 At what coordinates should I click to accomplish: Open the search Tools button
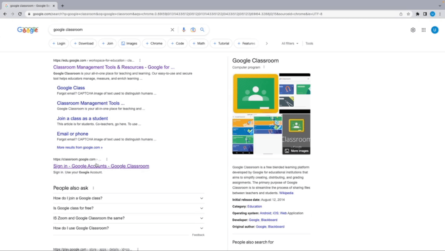click(x=309, y=44)
